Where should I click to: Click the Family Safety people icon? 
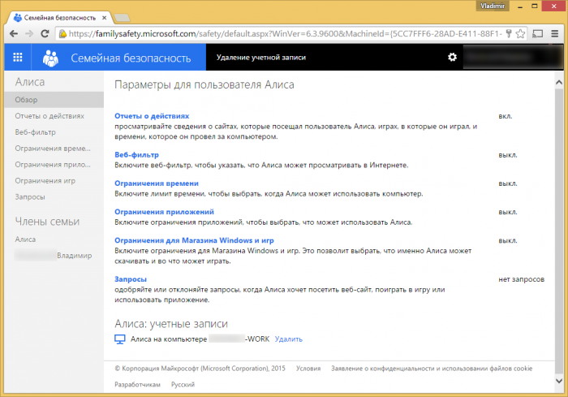pyautogui.click(x=50, y=58)
